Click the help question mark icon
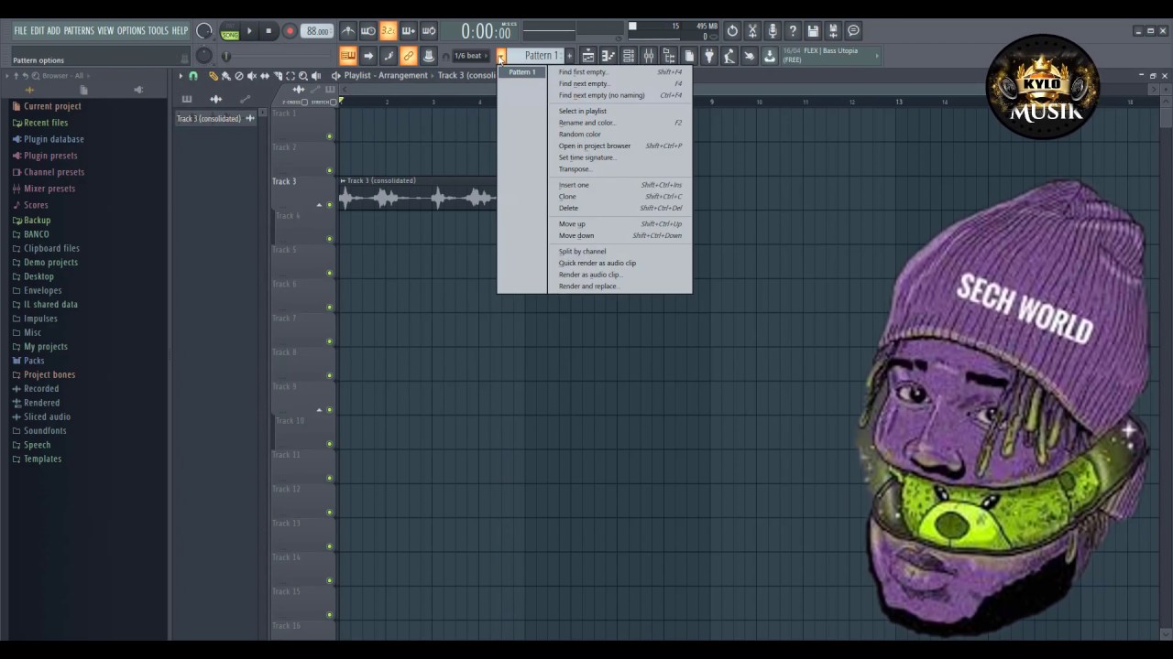Image resolution: width=1173 pixels, height=659 pixels. pos(793,31)
